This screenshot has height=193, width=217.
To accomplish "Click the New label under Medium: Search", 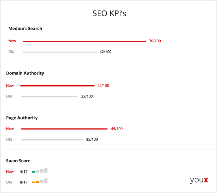I will coord(12,41).
